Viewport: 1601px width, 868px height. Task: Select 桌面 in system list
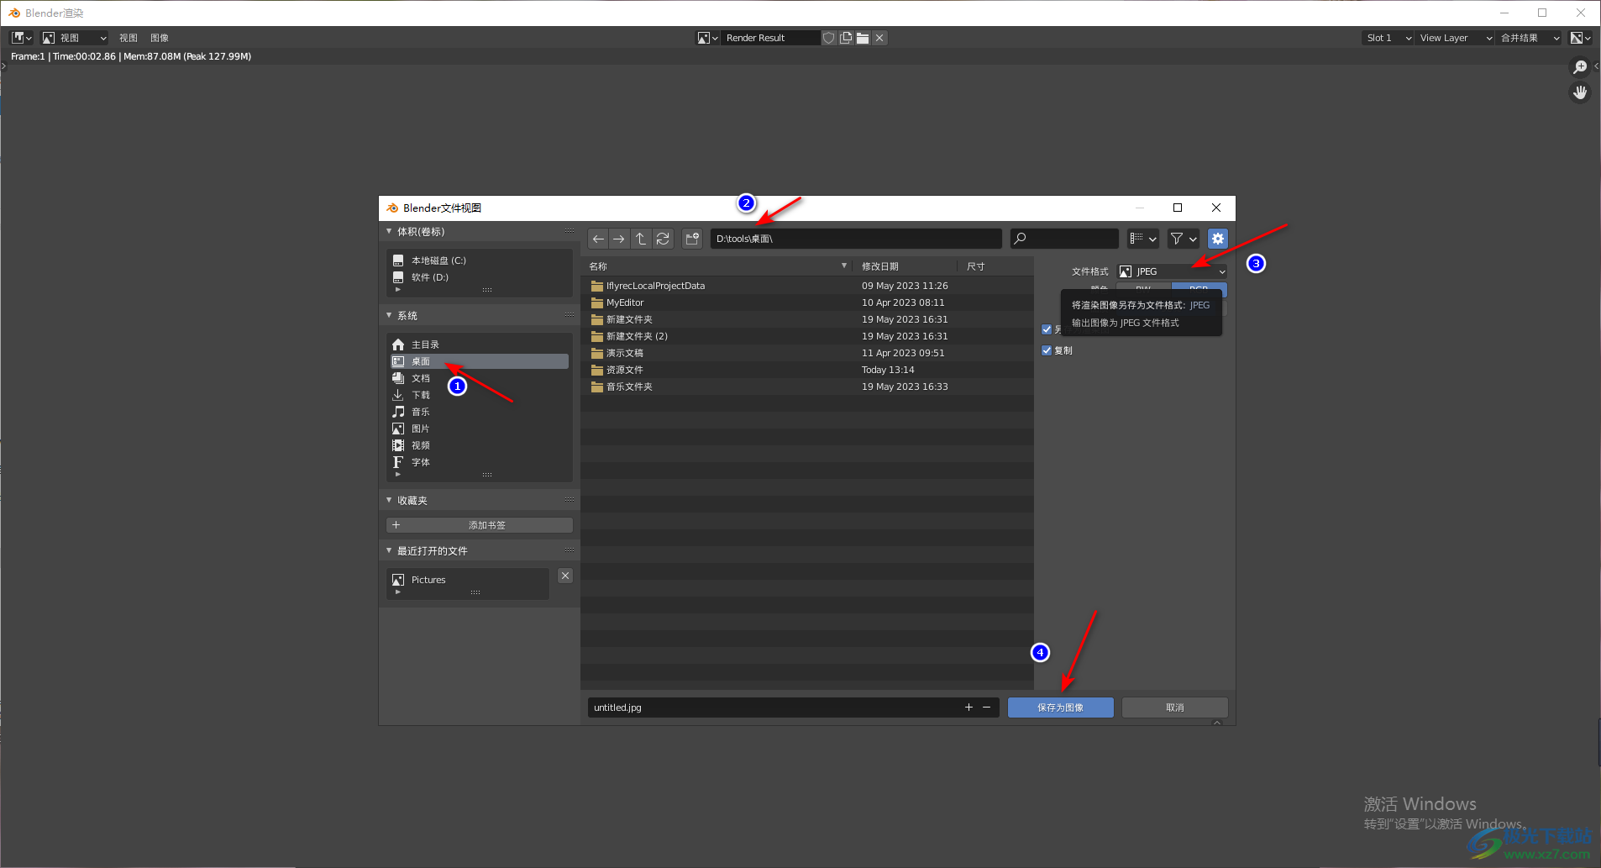(479, 361)
